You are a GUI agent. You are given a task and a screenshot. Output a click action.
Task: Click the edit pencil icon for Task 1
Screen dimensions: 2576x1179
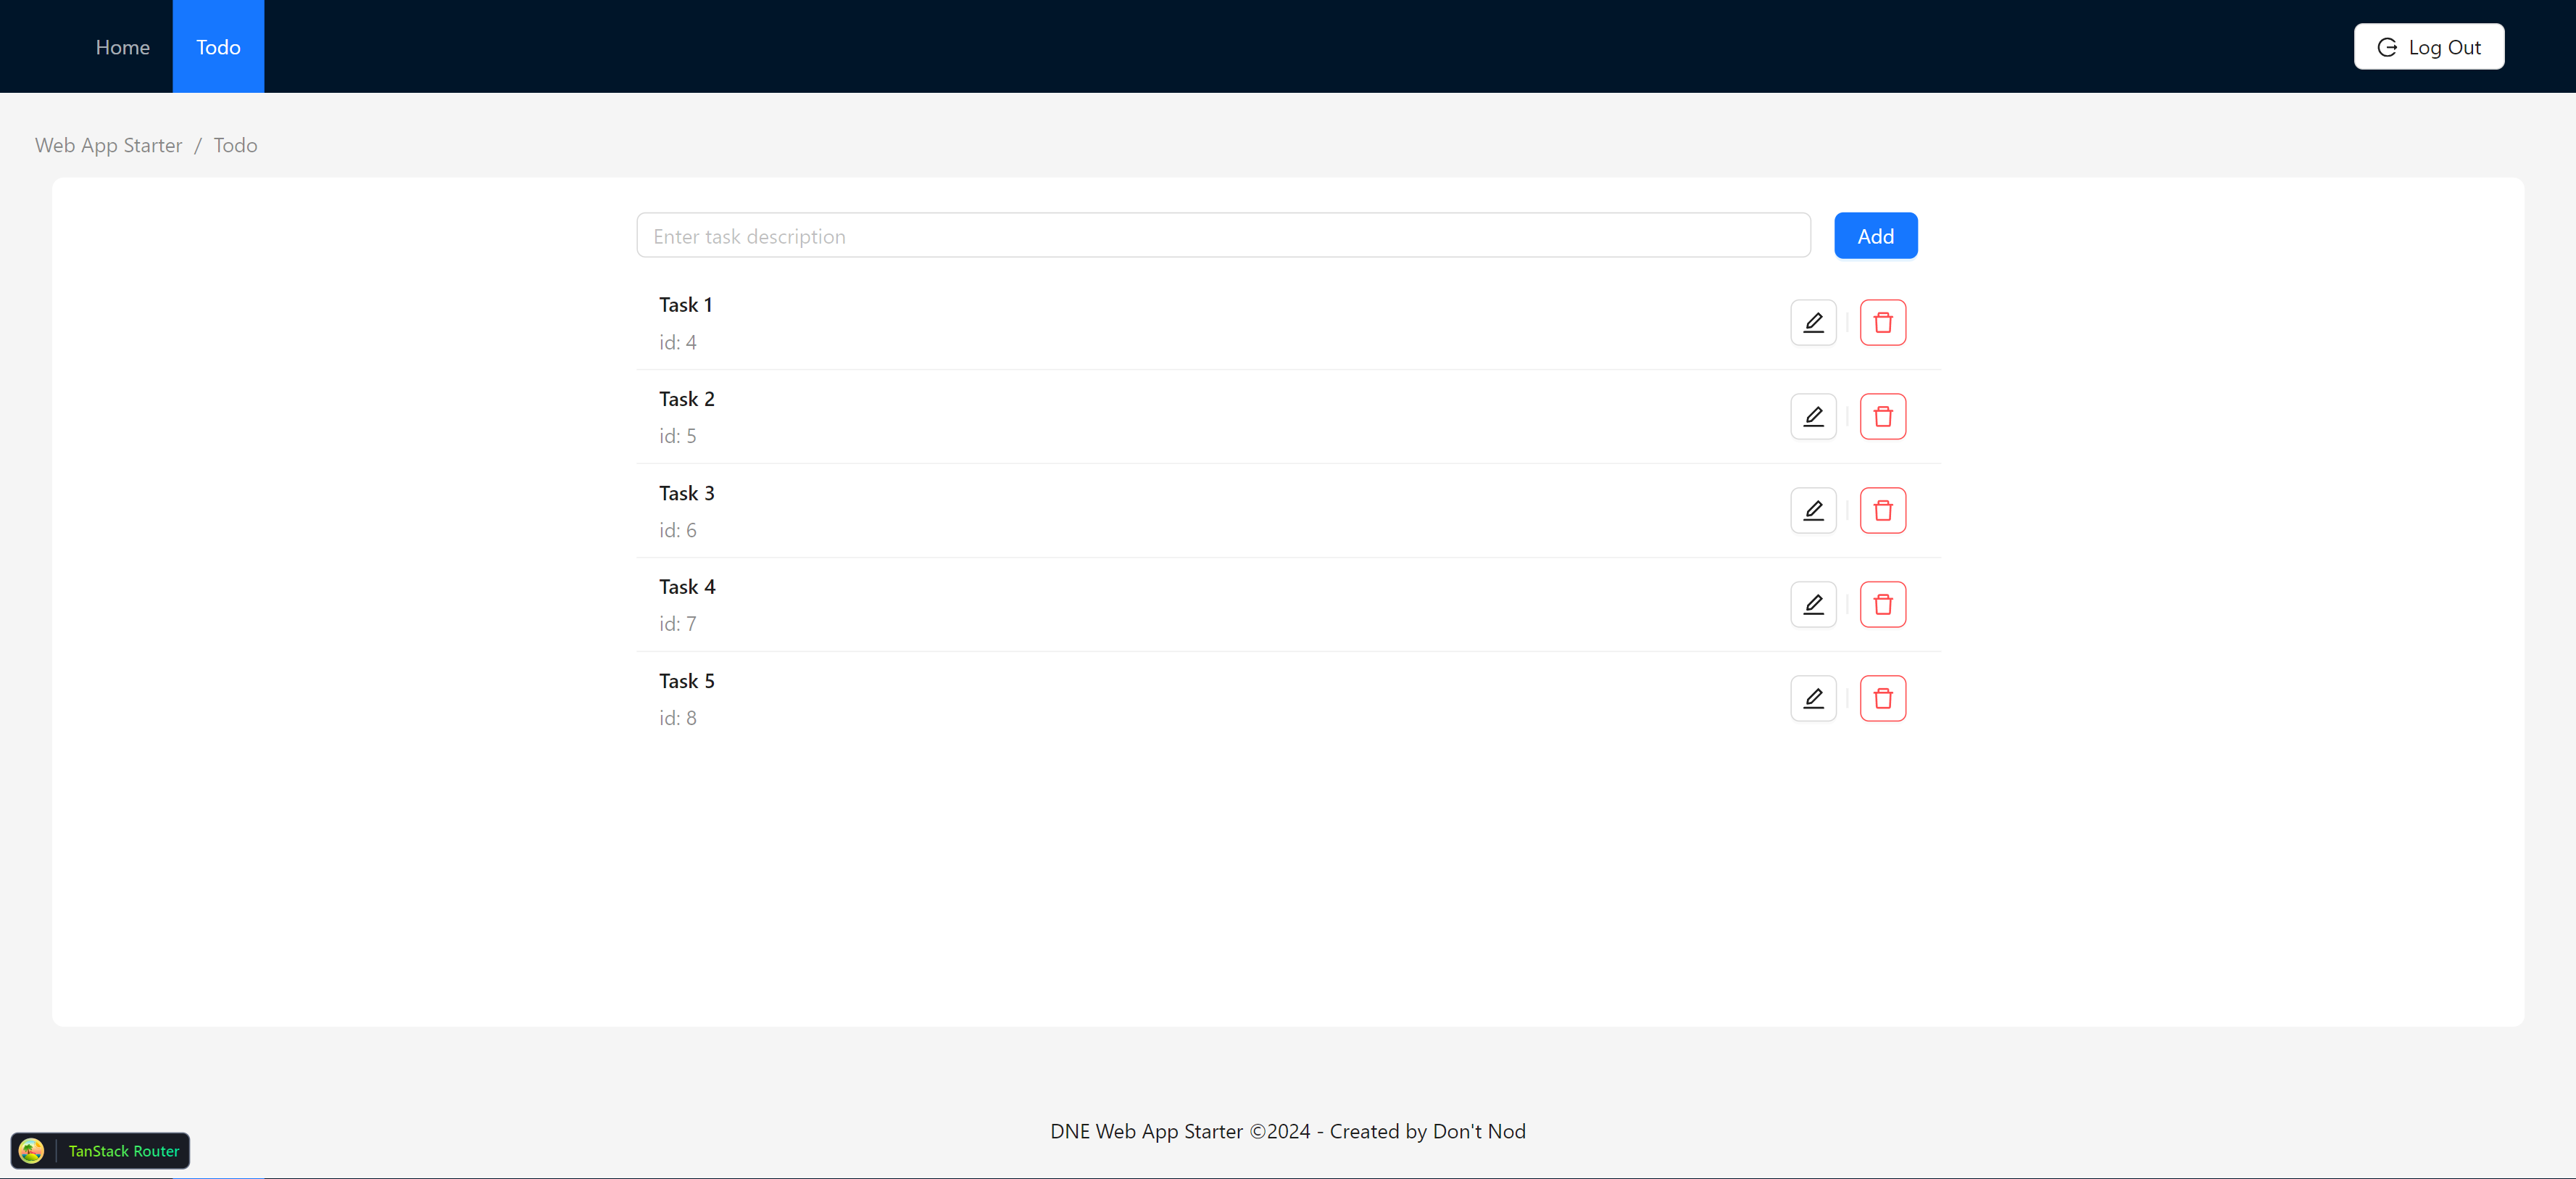pyautogui.click(x=1813, y=322)
